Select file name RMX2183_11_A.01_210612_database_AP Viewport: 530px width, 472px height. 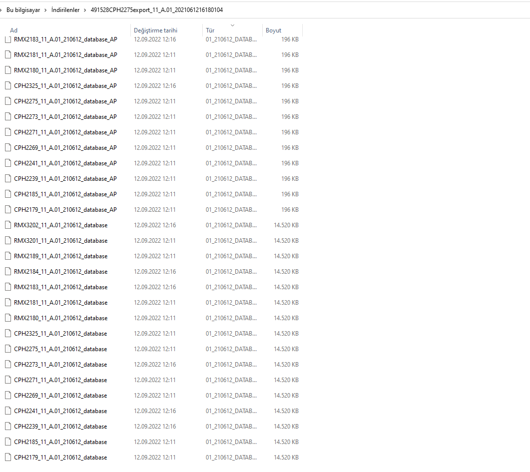(x=65, y=39)
